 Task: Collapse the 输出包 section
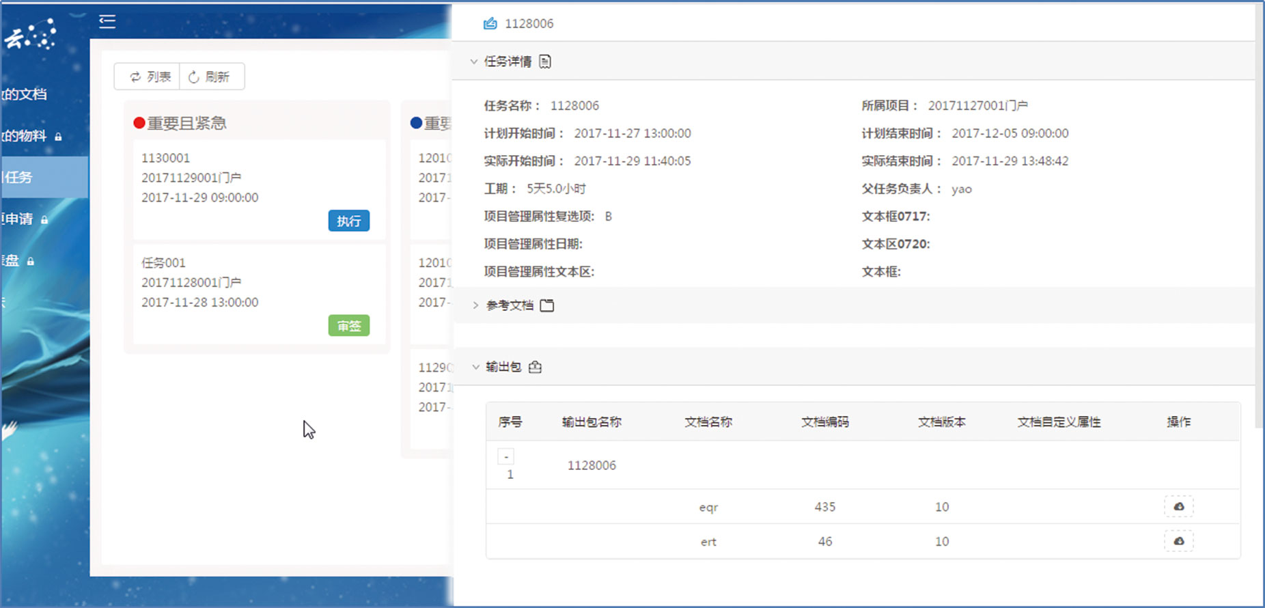pyautogui.click(x=475, y=367)
